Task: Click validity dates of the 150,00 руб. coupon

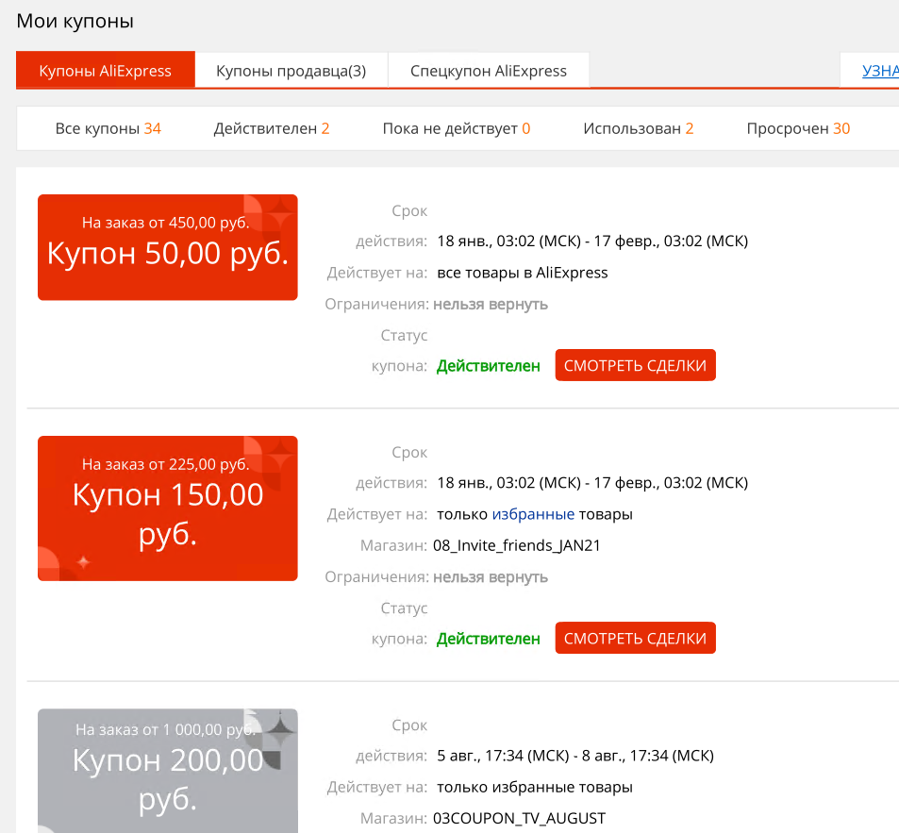Action: click(592, 483)
